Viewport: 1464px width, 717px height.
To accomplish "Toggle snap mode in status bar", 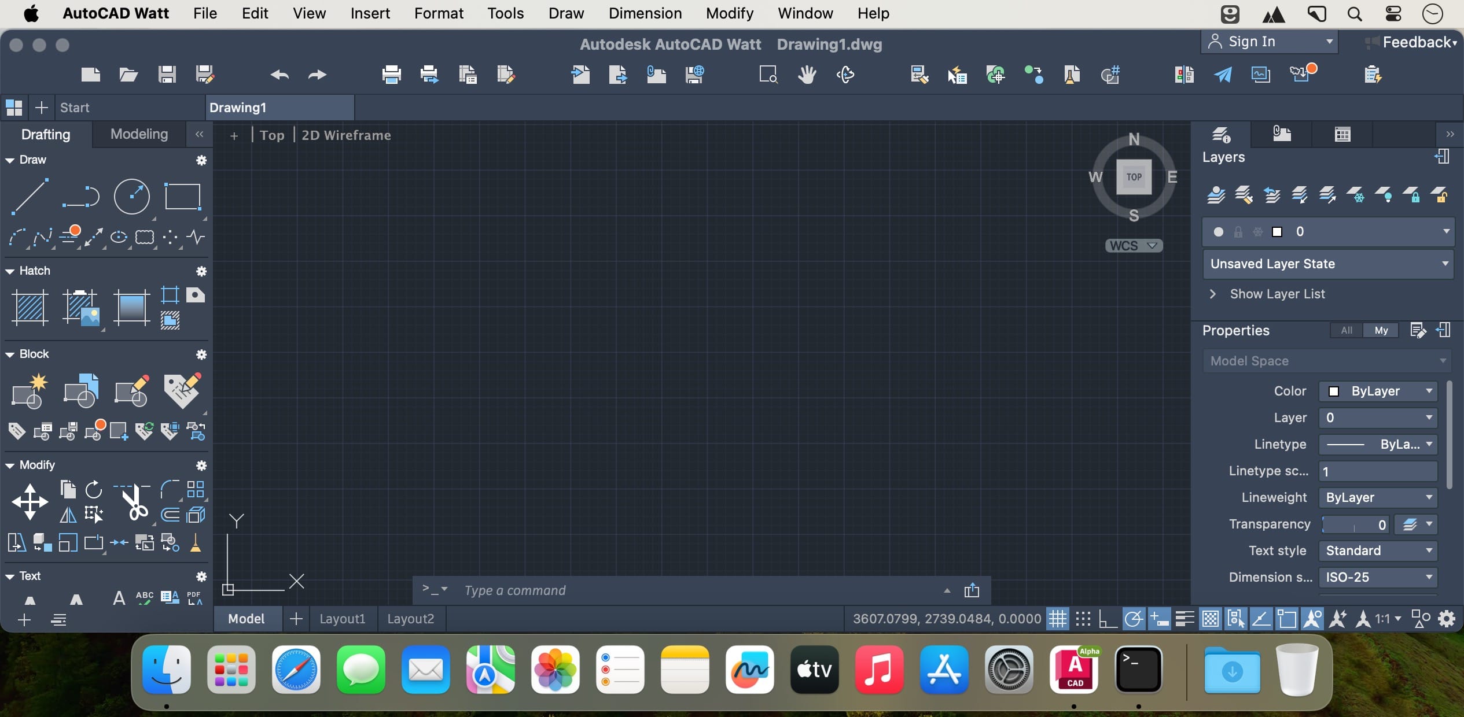I will [x=1083, y=619].
